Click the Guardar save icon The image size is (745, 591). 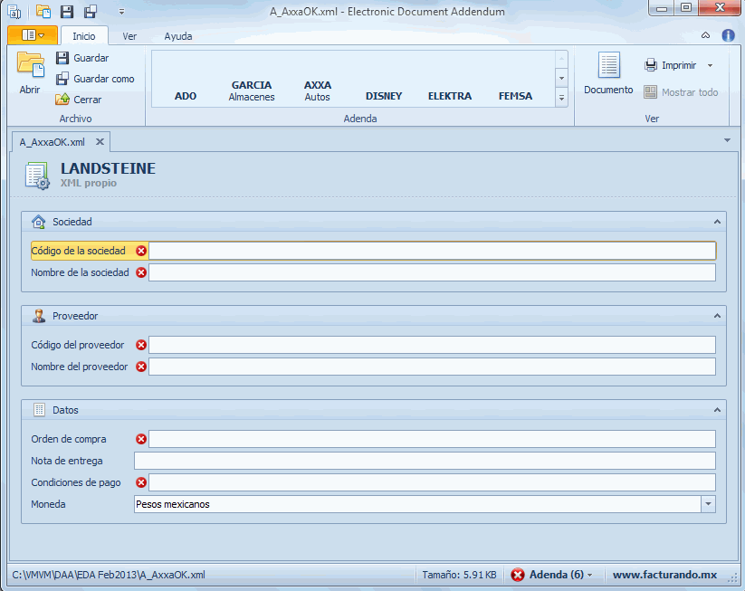coord(62,58)
